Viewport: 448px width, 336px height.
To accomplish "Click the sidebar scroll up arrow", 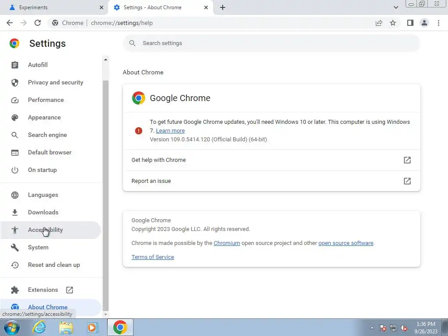I will point(105,59).
